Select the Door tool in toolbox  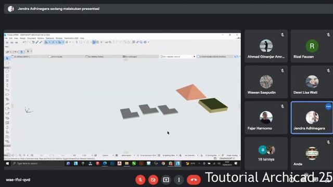[x=7, y=76]
